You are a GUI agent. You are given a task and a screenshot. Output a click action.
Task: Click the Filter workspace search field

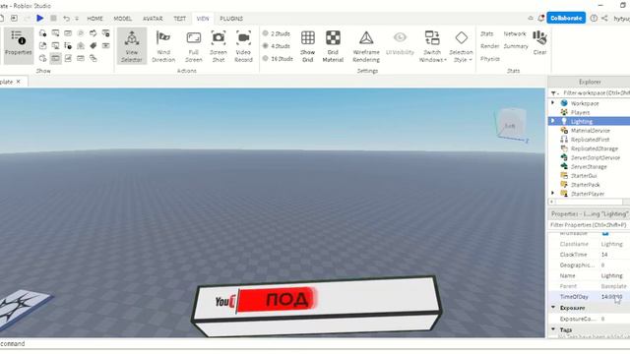[x=596, y=93]
